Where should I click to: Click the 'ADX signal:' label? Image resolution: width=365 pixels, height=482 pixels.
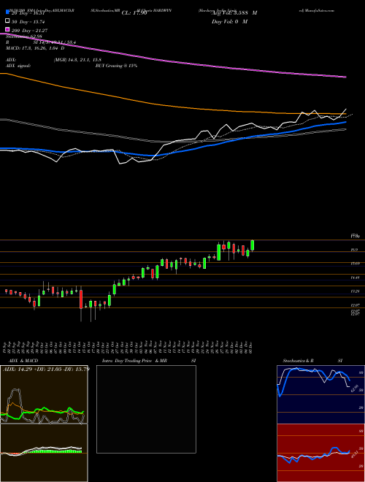point(18,66)
